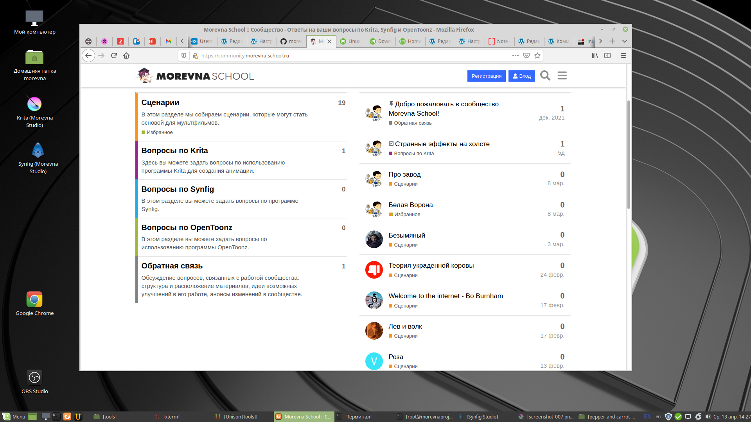Click the Вход login button

(x=522, y=76)
